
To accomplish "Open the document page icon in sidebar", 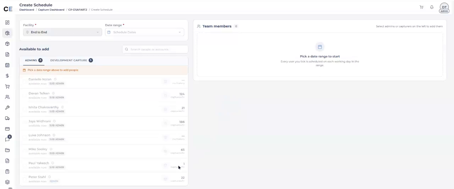I will click(7, 55).
